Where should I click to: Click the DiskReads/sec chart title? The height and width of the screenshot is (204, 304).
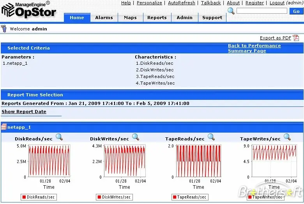34,139
